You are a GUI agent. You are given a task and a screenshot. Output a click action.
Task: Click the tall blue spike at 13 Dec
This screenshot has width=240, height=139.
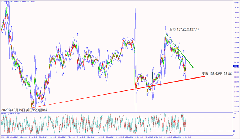tap(135, 17)
